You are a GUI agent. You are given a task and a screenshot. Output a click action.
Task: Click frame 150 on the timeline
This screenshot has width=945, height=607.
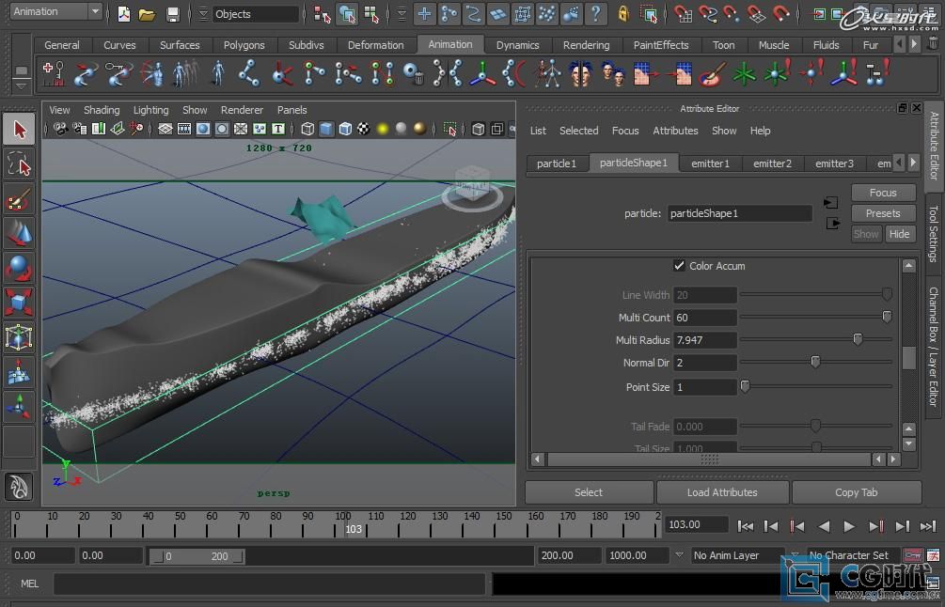click(495, 524)
